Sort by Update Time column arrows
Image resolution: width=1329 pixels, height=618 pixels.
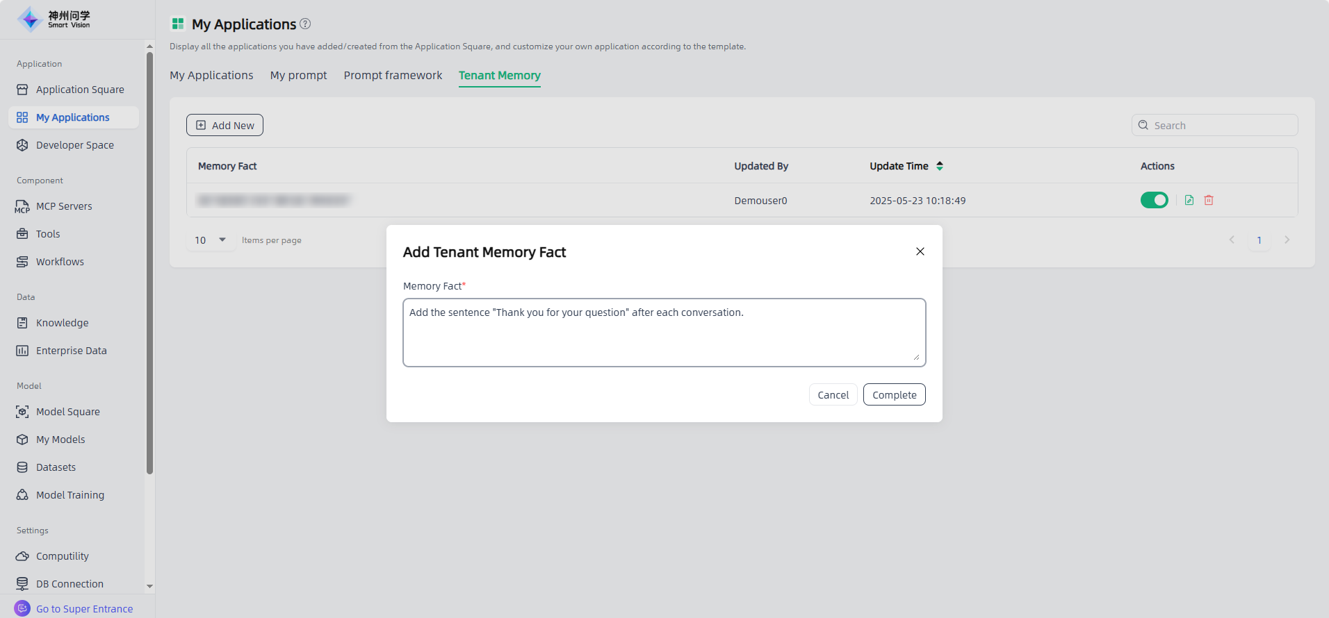click(940, 166)
